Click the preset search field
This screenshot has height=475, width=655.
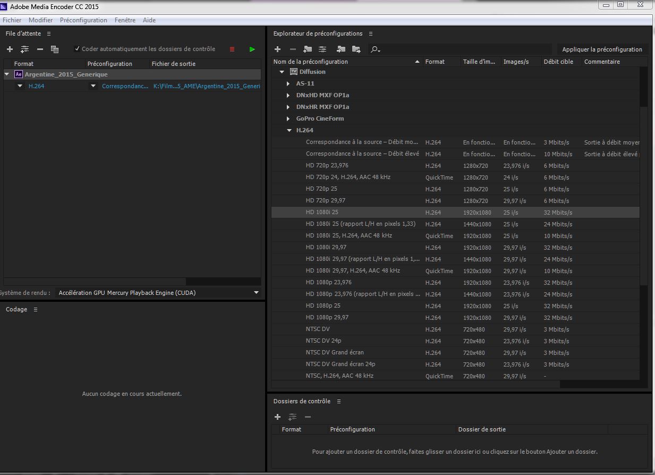pyautogui.click(x=462, y=49)
